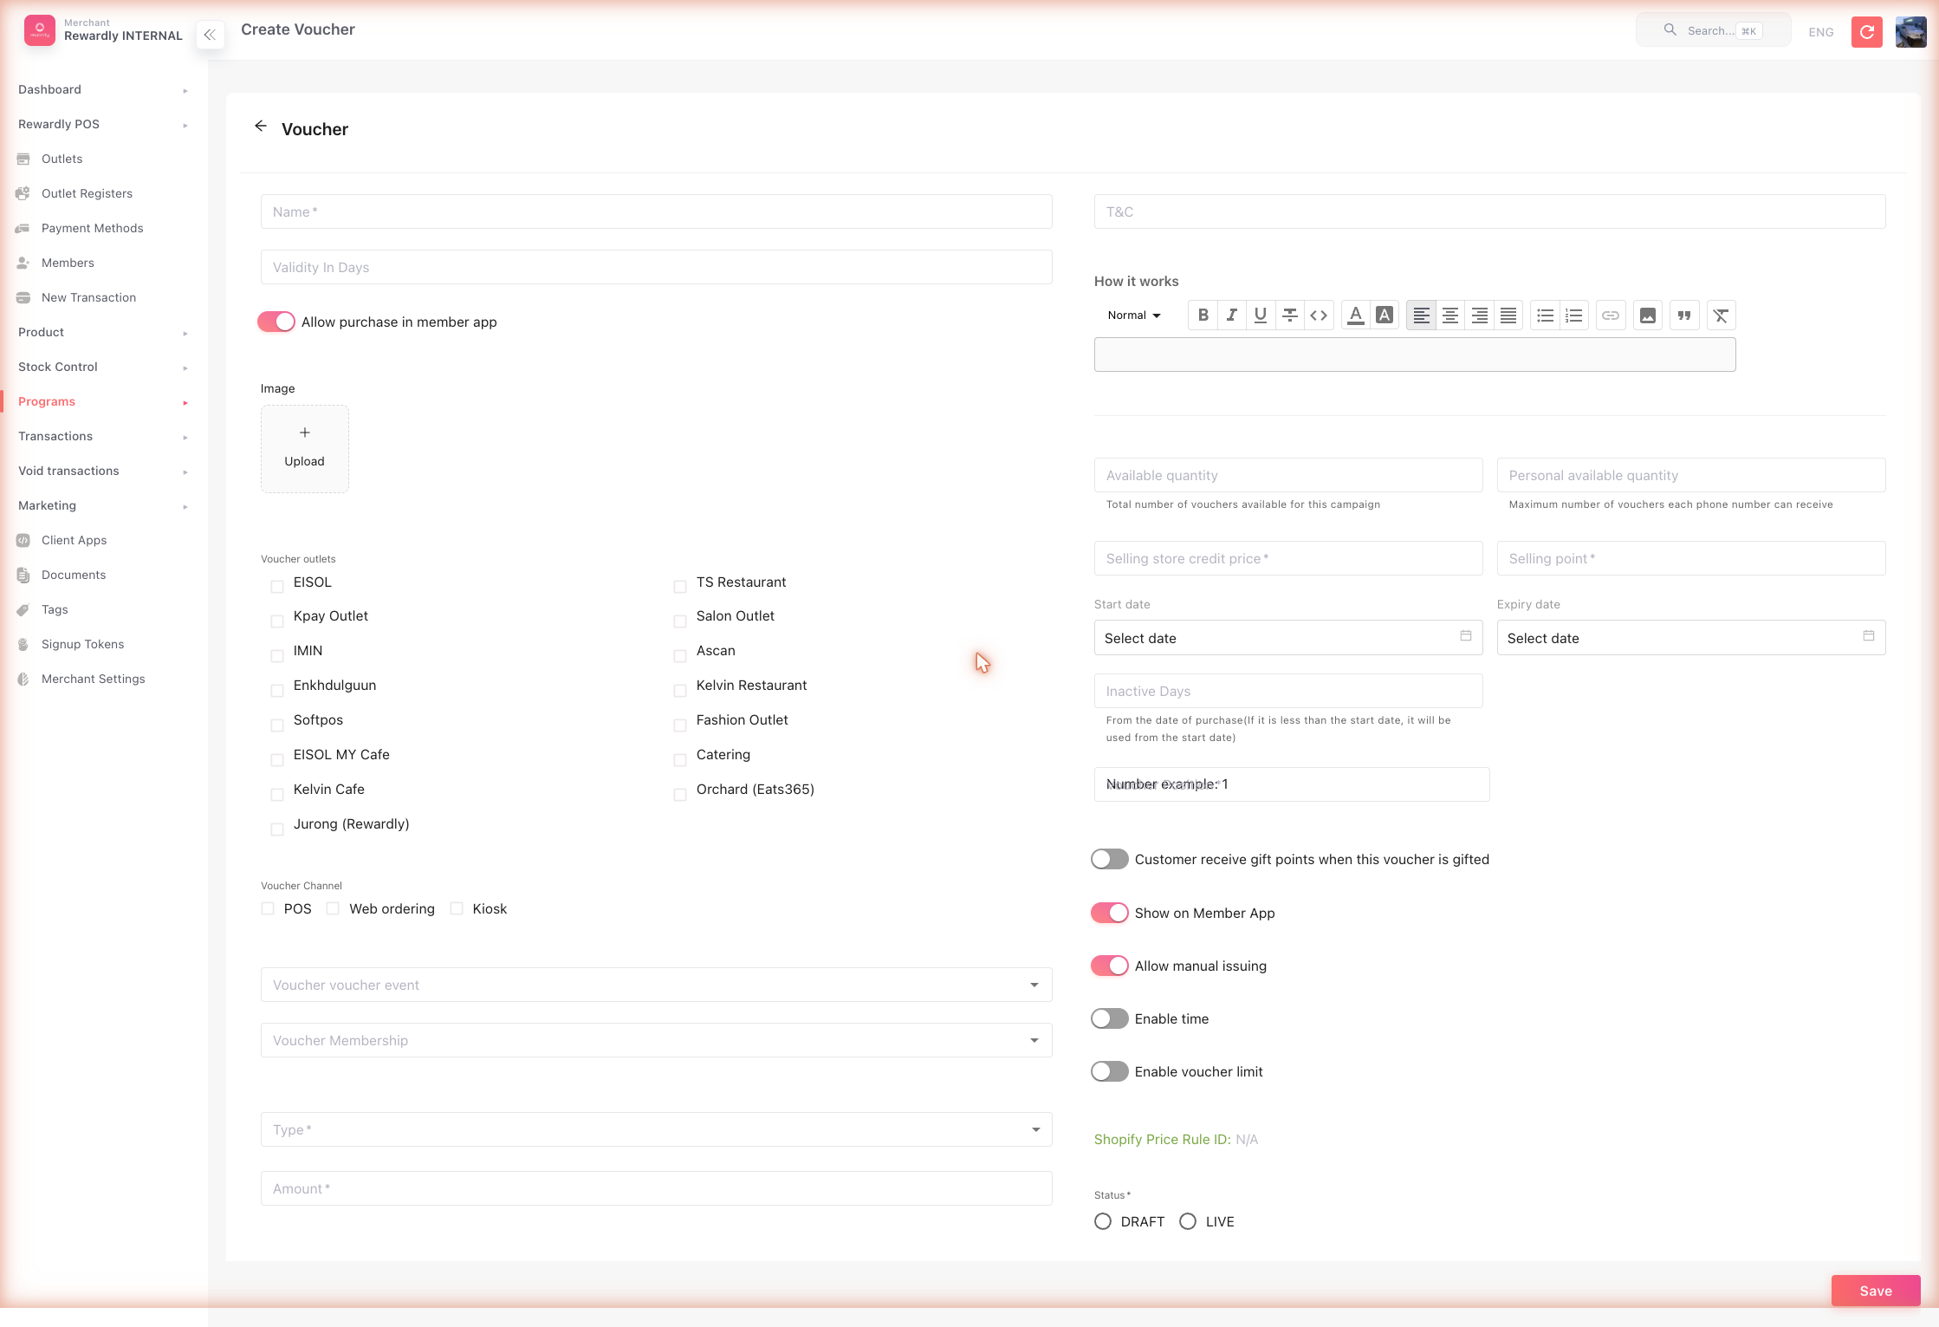Switch language using ENG

[1821, 32]
